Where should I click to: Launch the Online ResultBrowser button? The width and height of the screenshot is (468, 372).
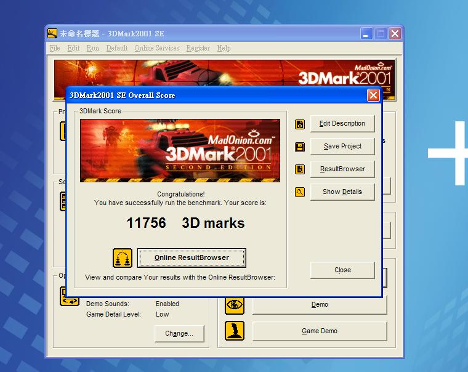(192, 258)
